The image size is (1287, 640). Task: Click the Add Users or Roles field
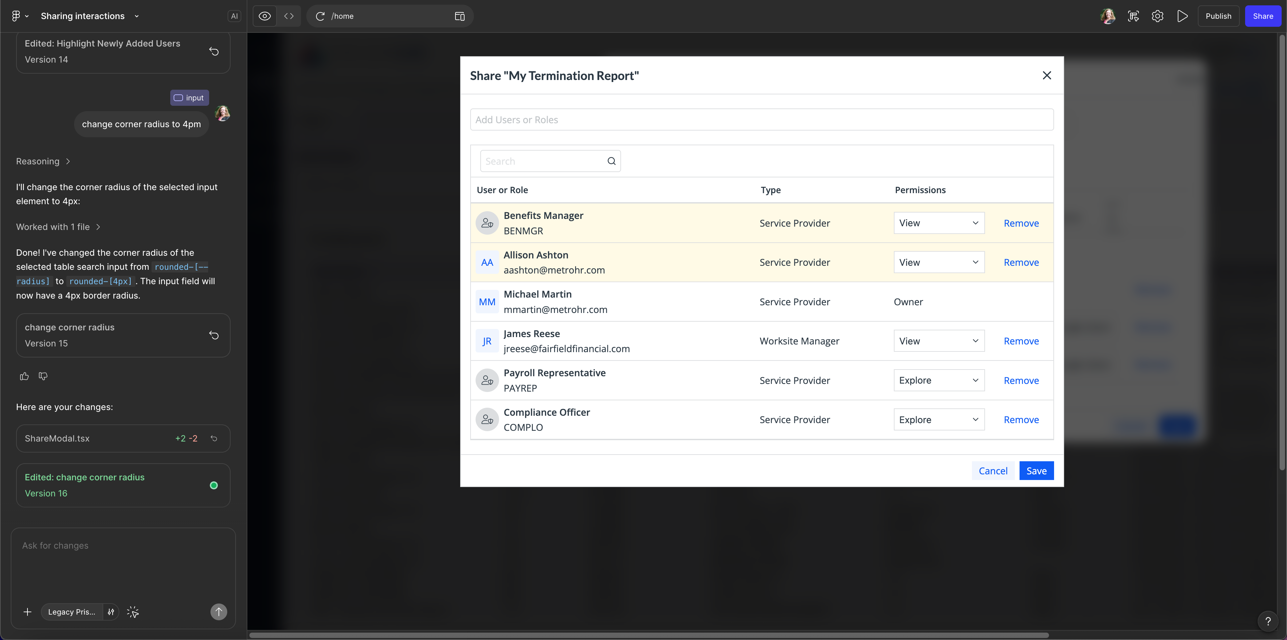[761, 120]
